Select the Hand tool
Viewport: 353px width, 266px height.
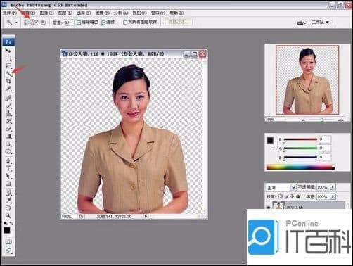[8, 208]
